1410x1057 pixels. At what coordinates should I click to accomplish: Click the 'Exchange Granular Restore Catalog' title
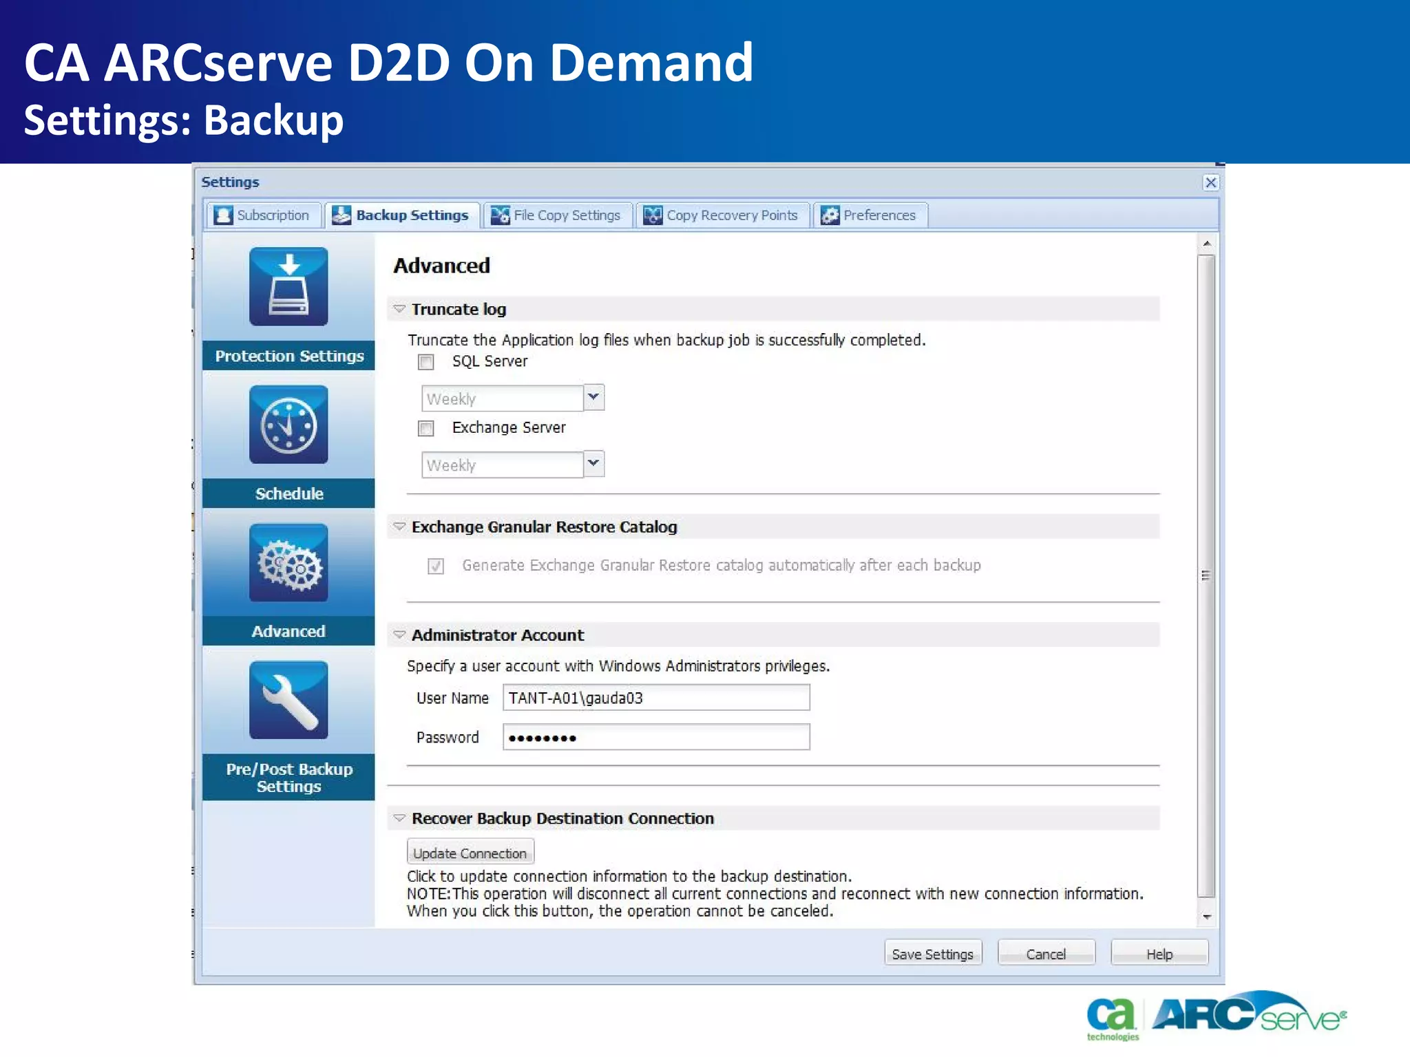point(544,526)
